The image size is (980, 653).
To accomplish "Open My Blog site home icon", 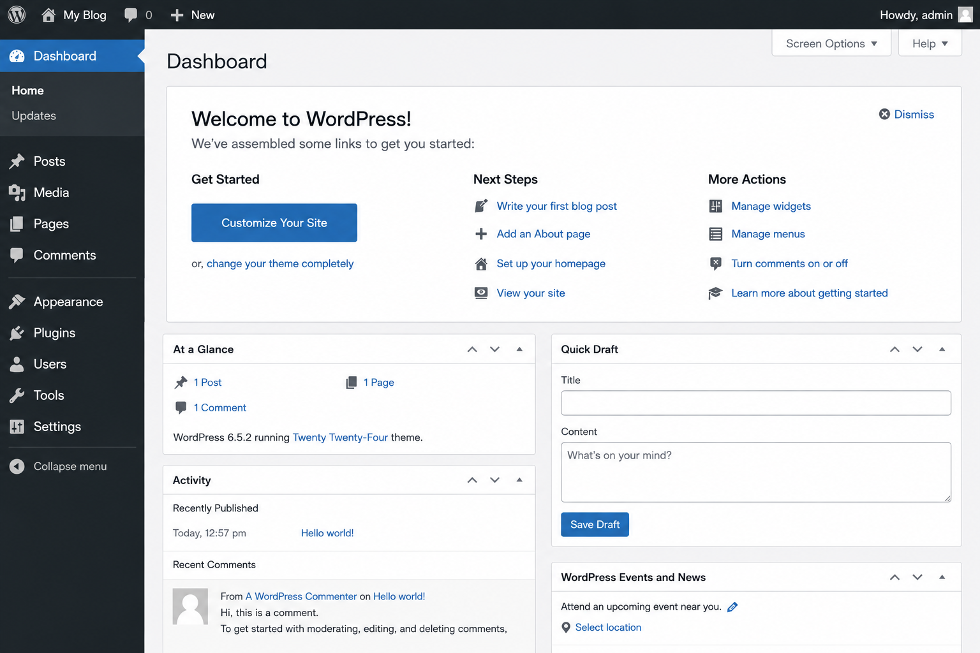I will (48, 15).
